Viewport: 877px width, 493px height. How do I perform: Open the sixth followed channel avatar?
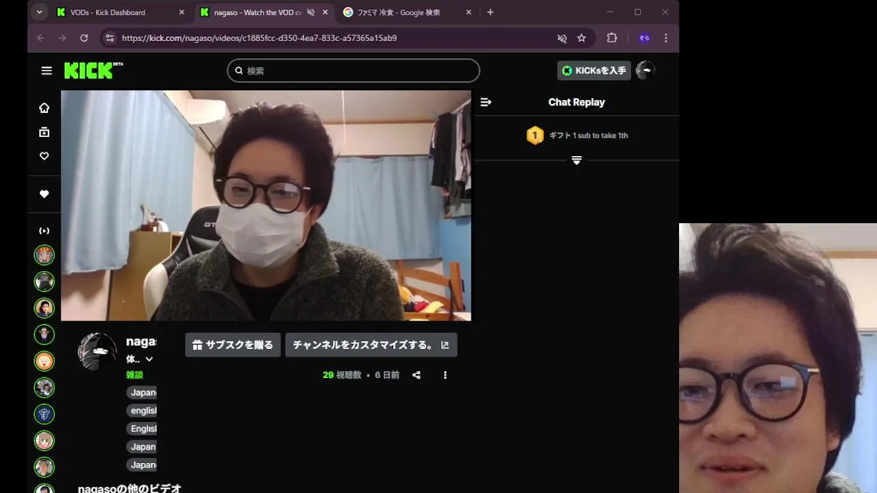pyautogui.click(x=44, y=388)
